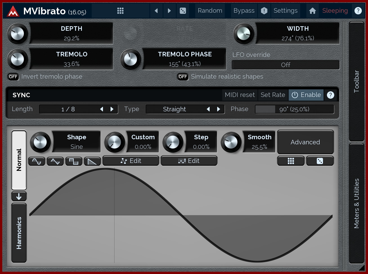This screenshot has height=274, width=368.
Task: Click the Custom value field 0.00%
Action: 143,142
